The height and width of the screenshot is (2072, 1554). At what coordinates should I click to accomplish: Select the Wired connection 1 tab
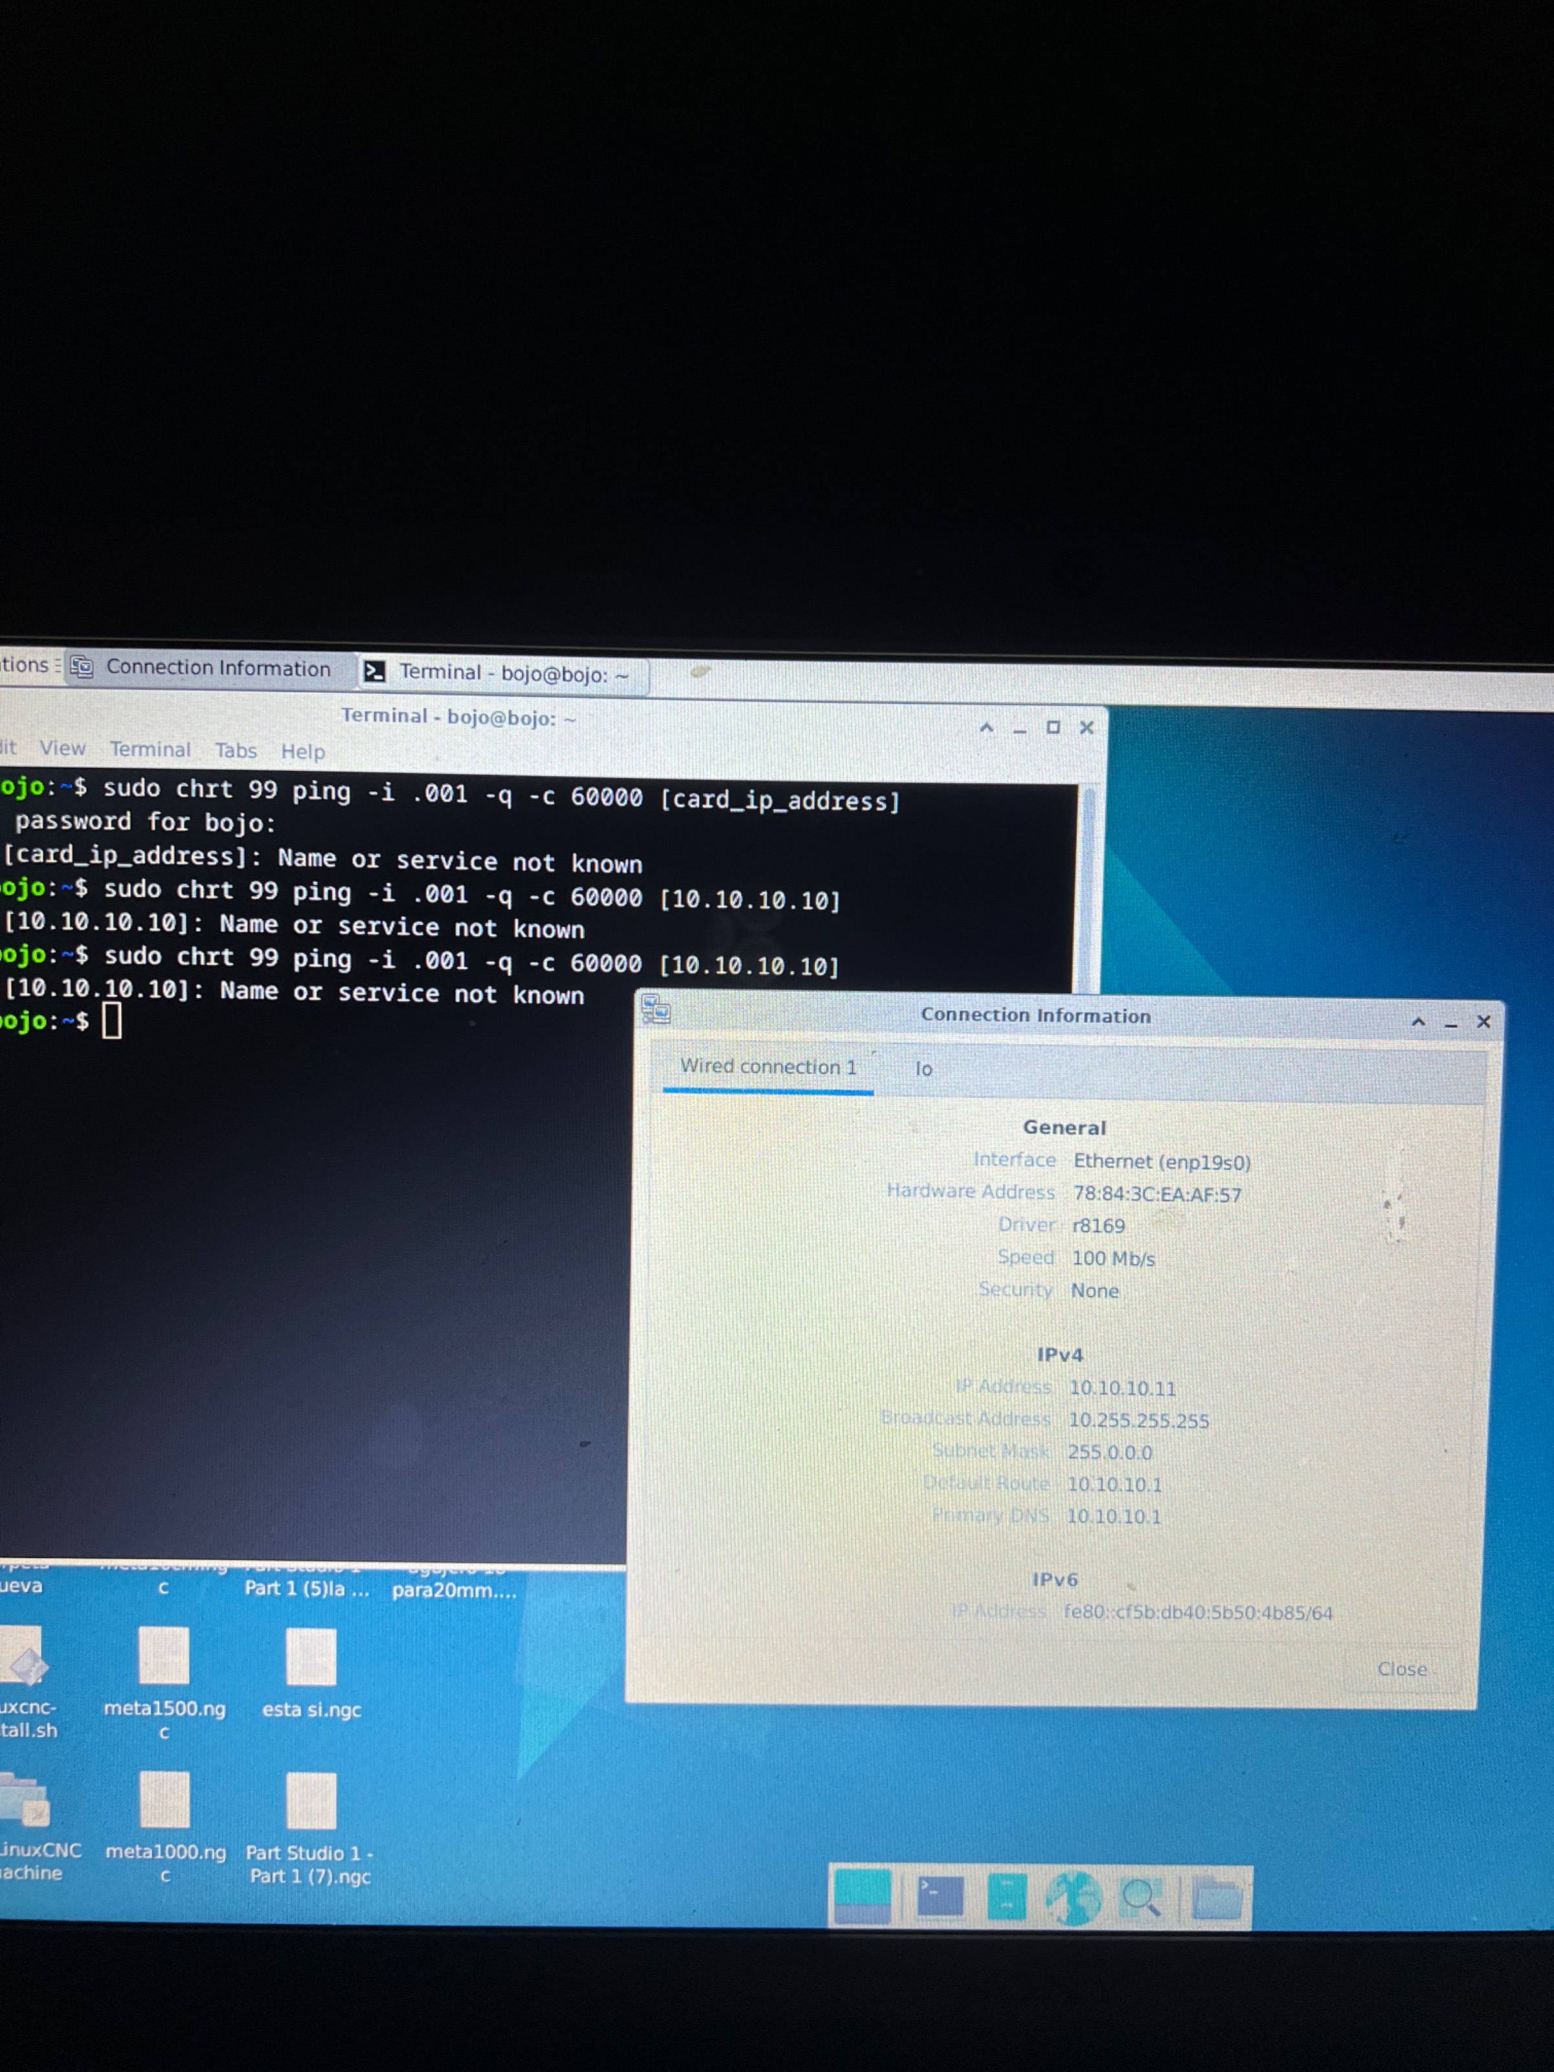coord(768,1067)
